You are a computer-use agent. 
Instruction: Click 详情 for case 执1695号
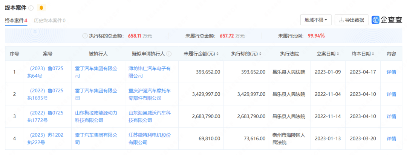click(x=391, y=94)
